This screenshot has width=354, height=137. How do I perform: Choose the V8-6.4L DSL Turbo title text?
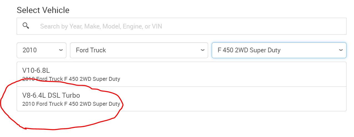(x=51, y=95)
